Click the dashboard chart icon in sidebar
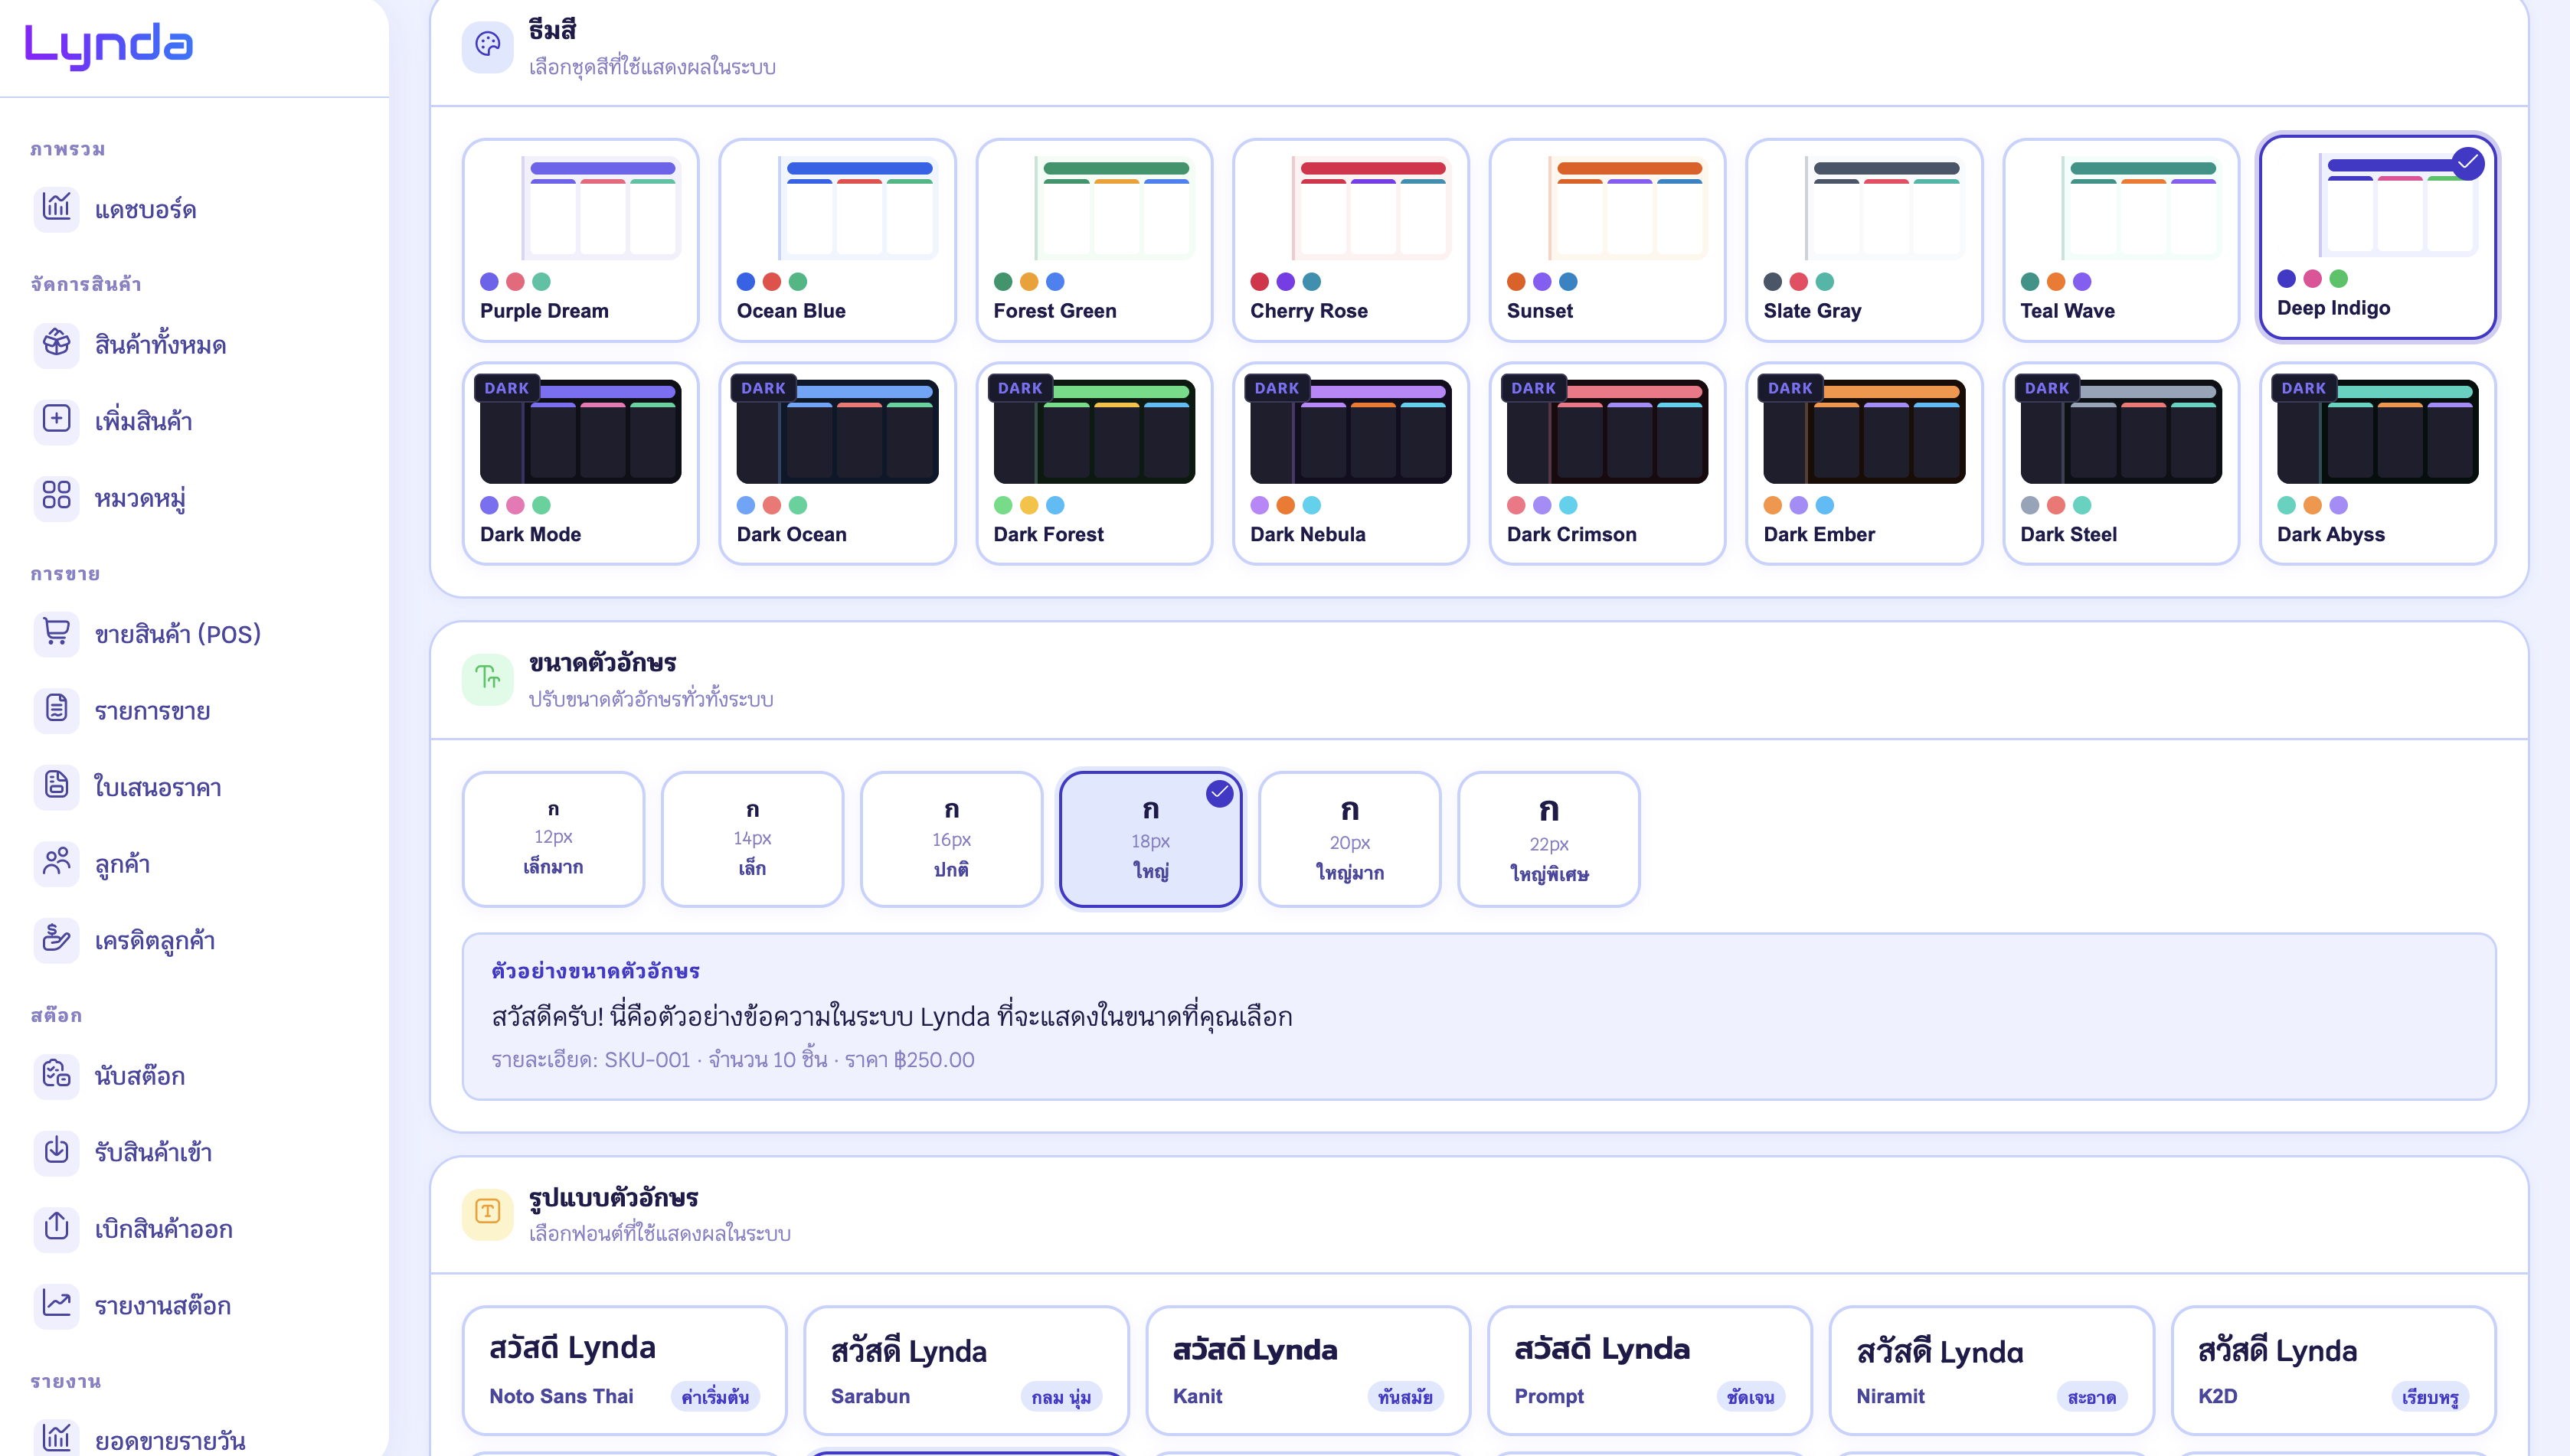The height and width of the screenshot is (1456, 2570). point(56,208)
